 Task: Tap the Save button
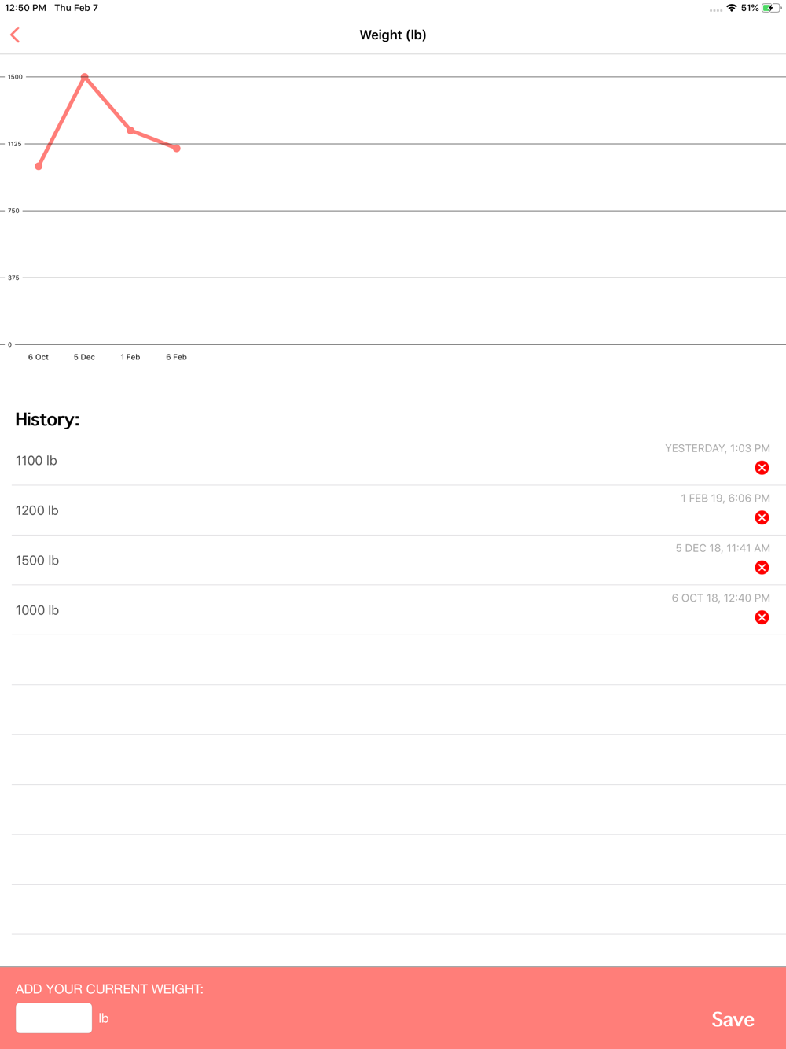pos(733,1019)
